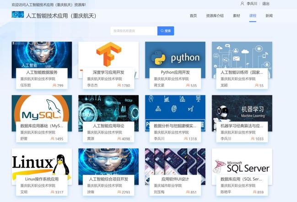
Task: Click course title 人工智能应用导论
Action: click(108, 126)
